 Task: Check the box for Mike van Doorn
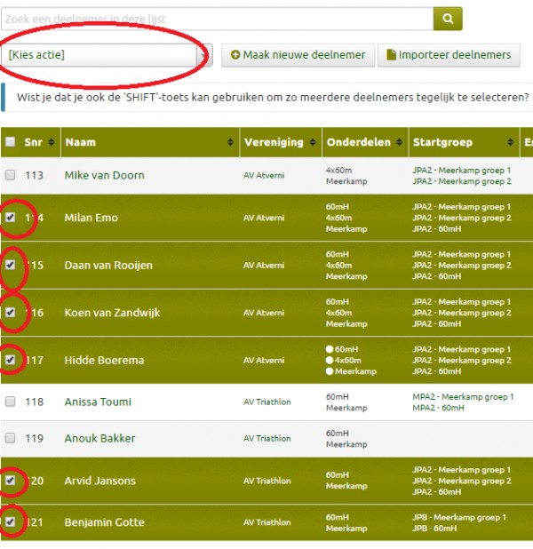(x=11, y=175)
